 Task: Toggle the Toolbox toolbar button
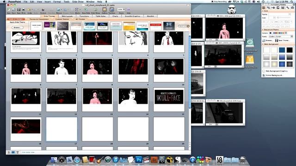[112, 10]
